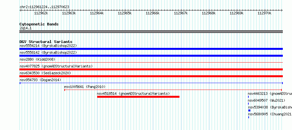
Task: Click the nsv6049507 (Wu2021) label
Action: pos(266,100)
